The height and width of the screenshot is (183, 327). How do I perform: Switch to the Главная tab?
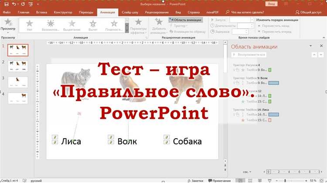24,12
